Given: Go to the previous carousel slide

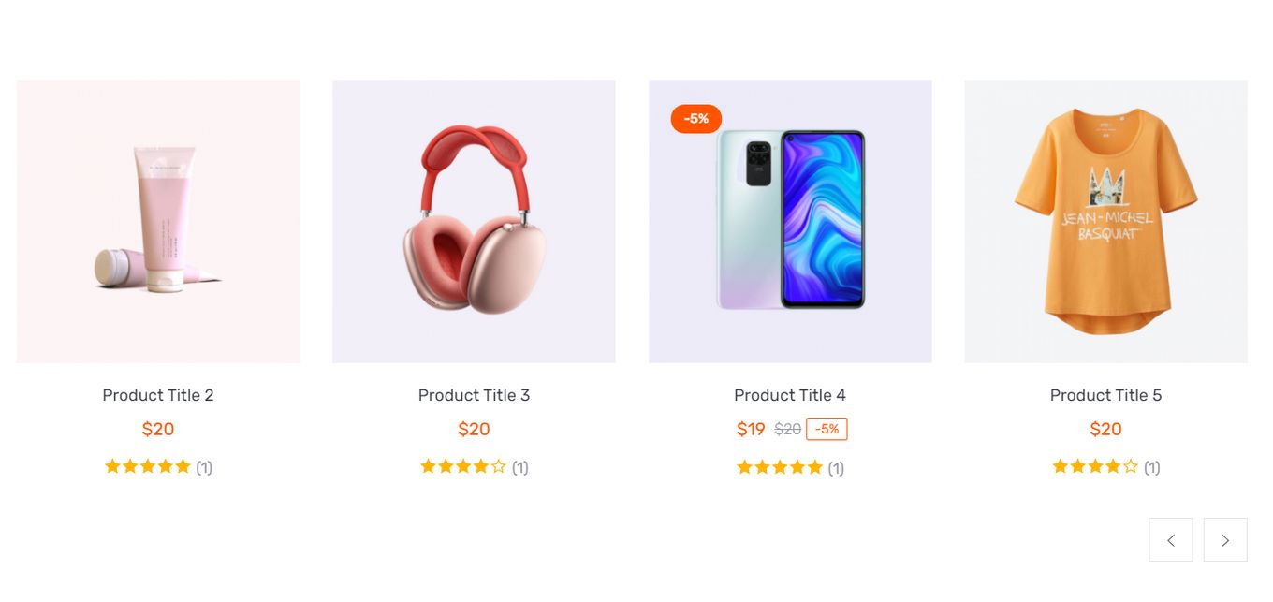Looking at the screenshot, I should point(1171,540).
